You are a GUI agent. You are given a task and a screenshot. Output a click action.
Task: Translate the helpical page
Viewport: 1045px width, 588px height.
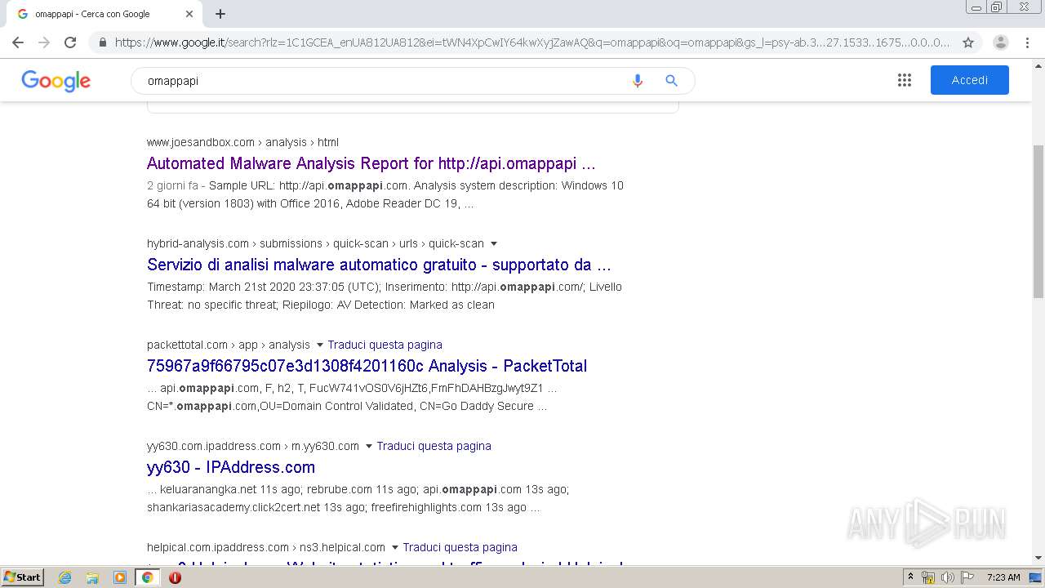[x=460, y=547]
